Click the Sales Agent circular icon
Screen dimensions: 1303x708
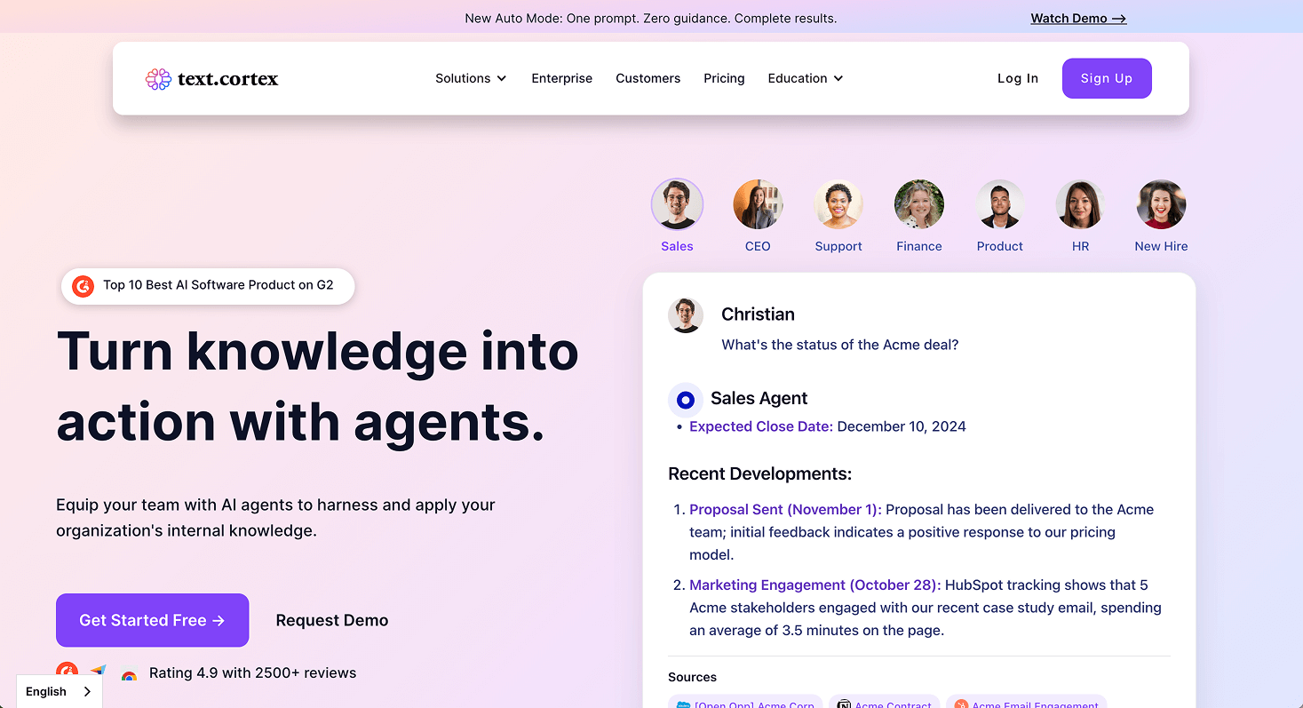685,400
